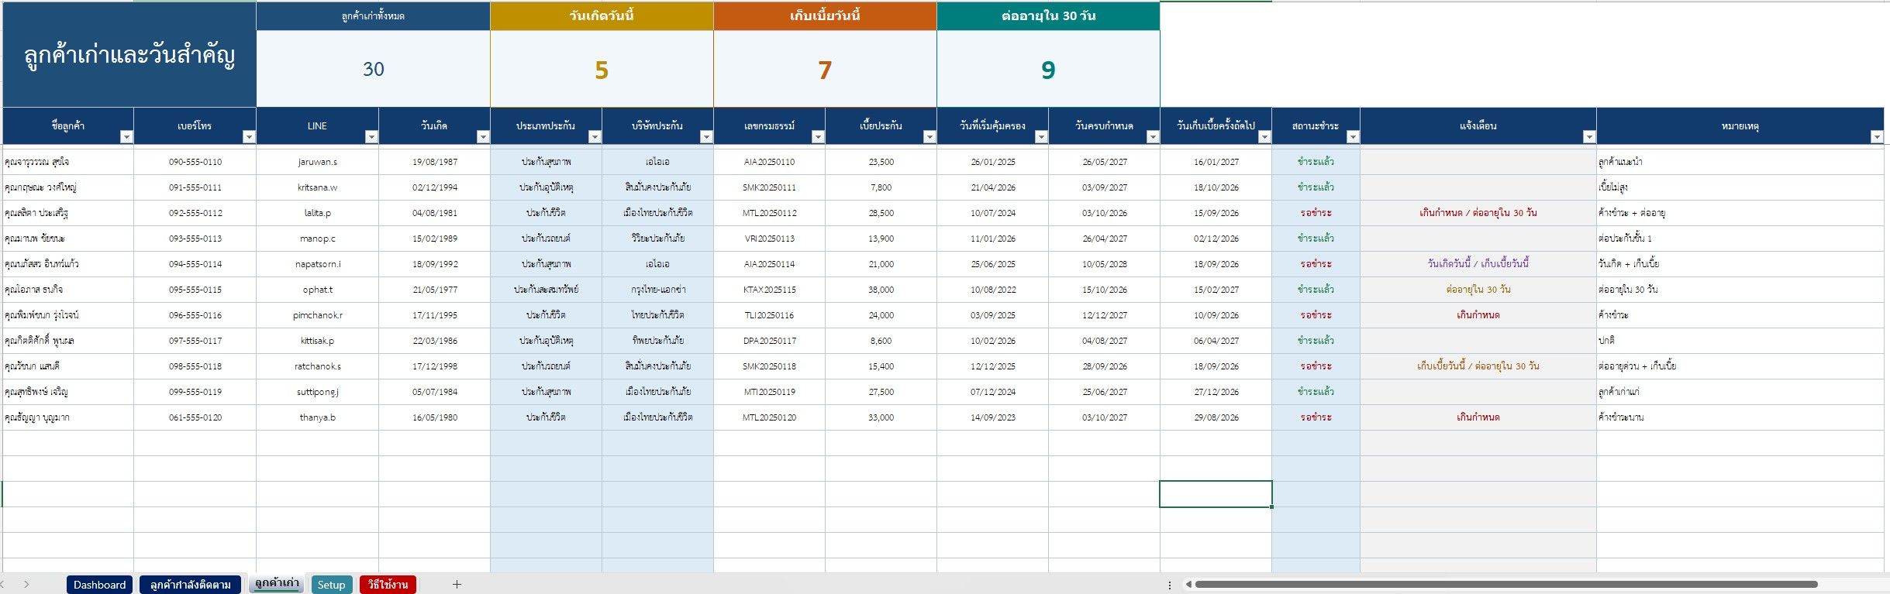Click the sheet title "ลูกค้าเก่าและวันสำคัญ"
The image size is (1890, 594).
(129, 56)
